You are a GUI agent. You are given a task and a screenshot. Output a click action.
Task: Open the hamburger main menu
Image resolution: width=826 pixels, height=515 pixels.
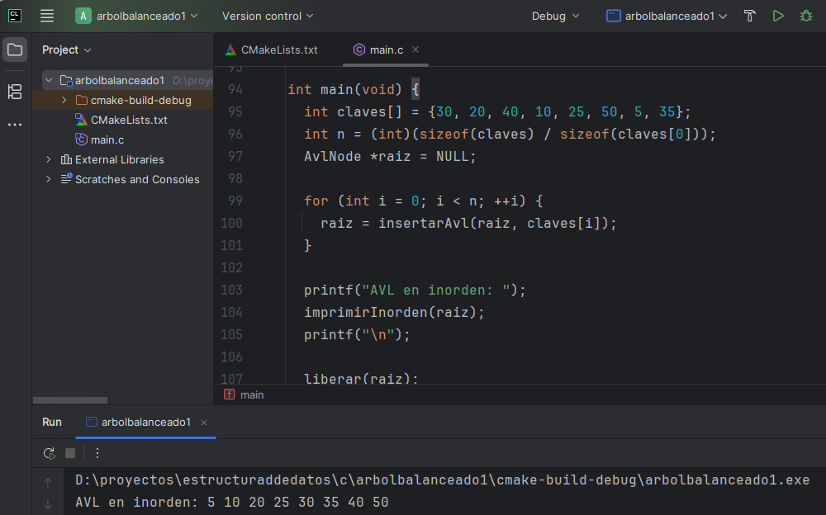(47, 16)
